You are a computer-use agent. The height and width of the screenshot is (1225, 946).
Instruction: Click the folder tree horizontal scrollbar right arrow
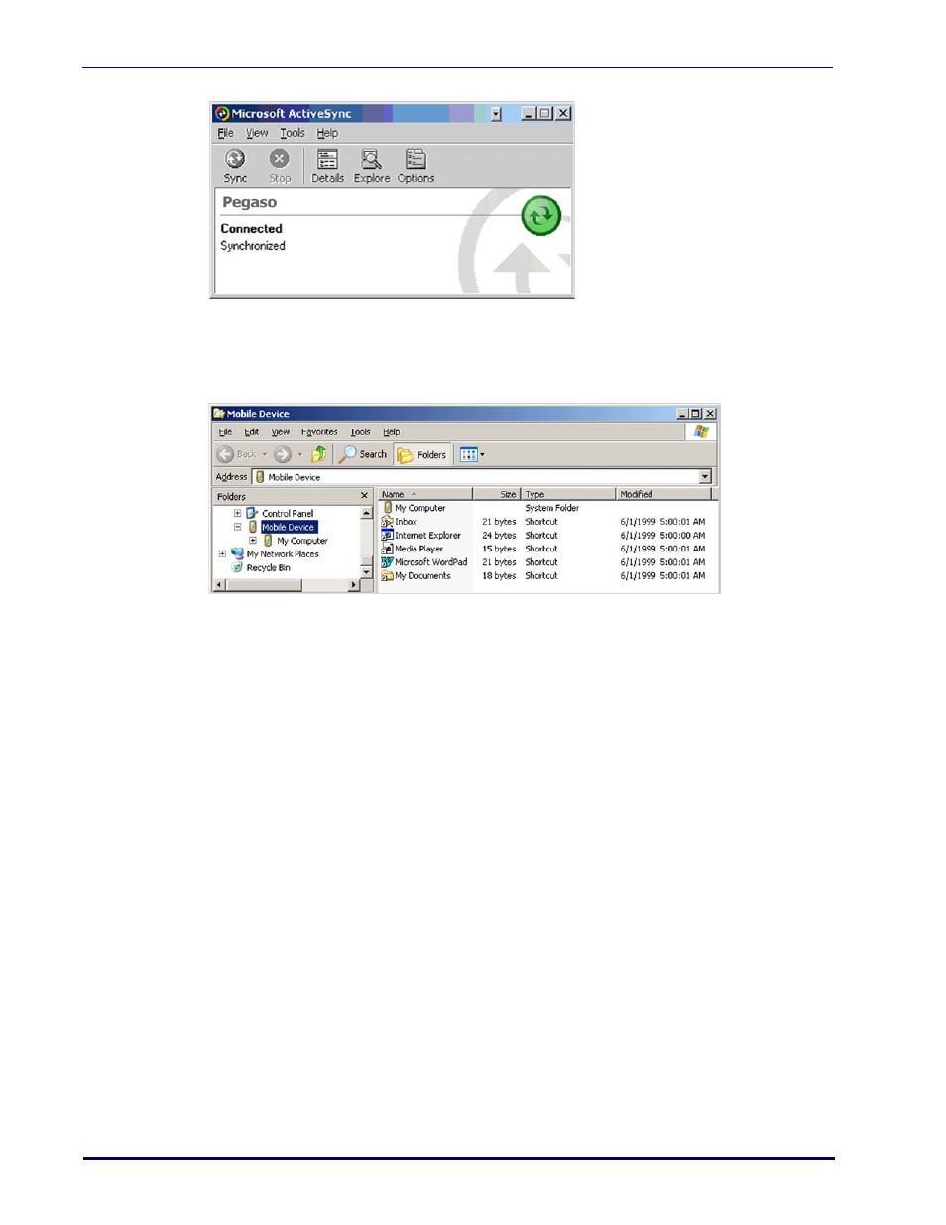(x=353, y=585)
